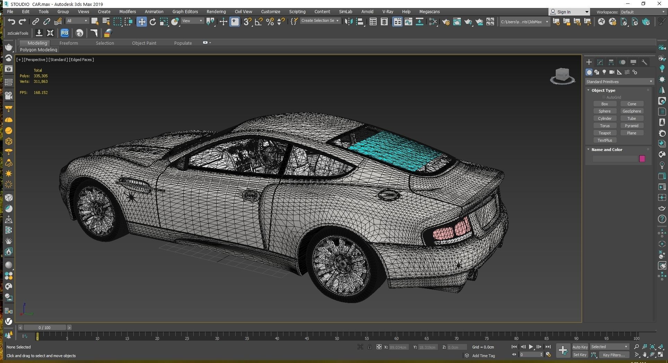Screen dimensions: 668x363
Task: Switch to the Object Paint ribbon tab
Action: (x=144, y=43)
